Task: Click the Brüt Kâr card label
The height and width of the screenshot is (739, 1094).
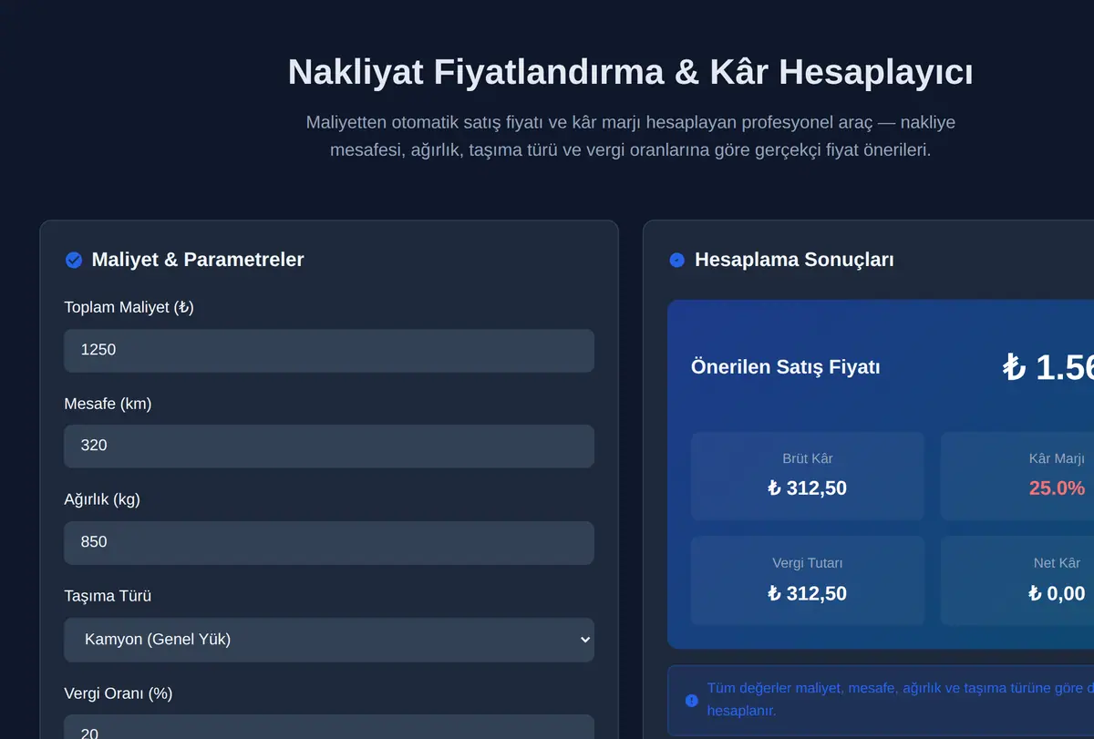Action: click(807, 458)
